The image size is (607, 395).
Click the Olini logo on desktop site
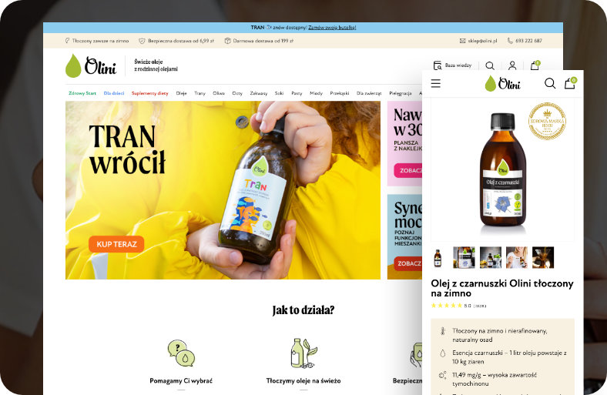point(91,66)
